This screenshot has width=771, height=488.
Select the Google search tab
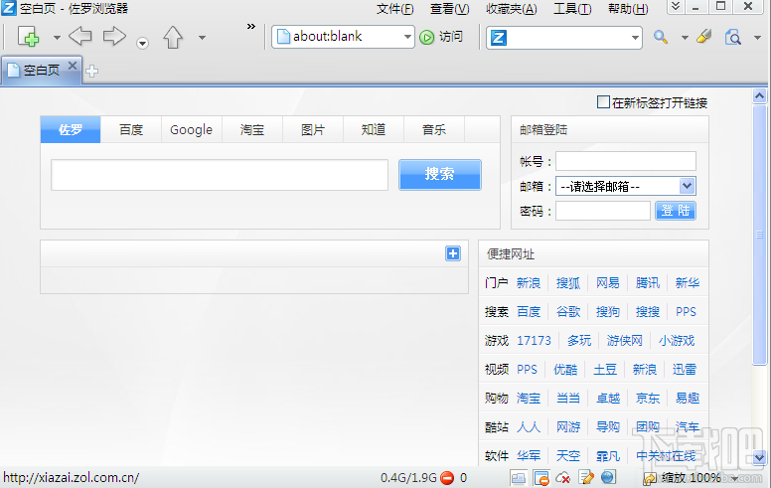[192, 130]
